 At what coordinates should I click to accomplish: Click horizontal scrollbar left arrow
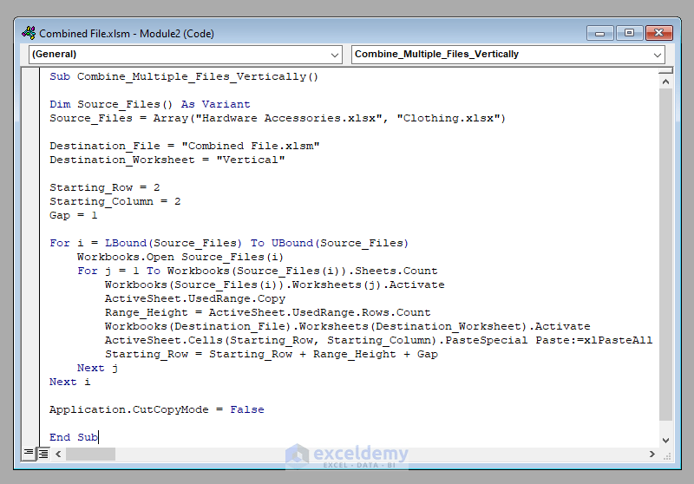pyautogui.click(x=58, y=454)
